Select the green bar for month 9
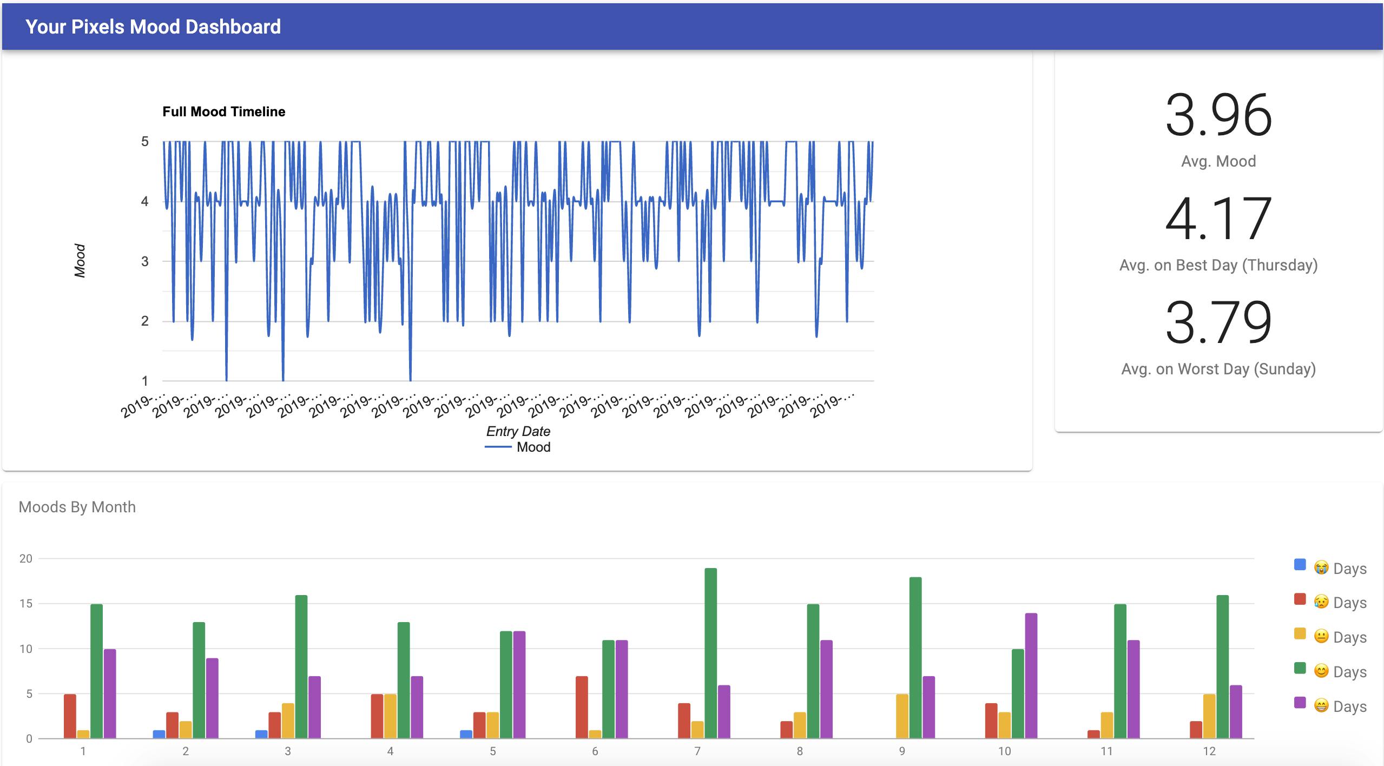This screenshot has height=766, width=1384. coord(915,658)
